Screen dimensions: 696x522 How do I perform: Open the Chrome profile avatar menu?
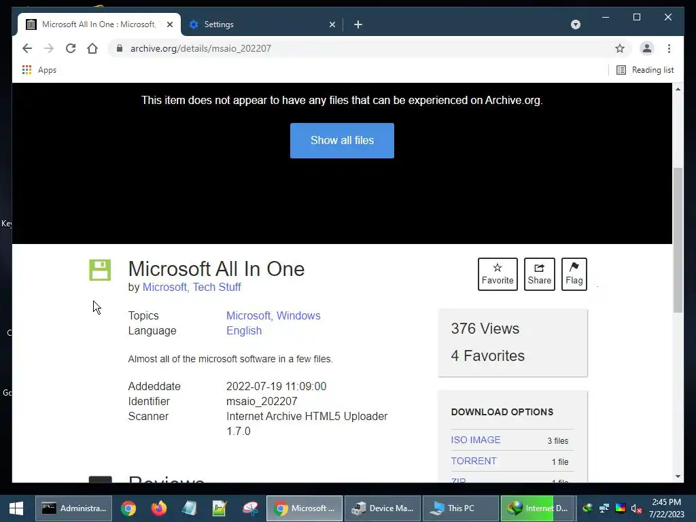[x=647, y=48]
